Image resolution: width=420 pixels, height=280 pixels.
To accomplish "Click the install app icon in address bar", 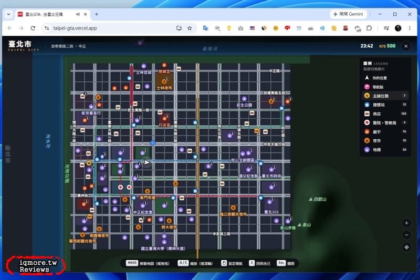I will (x=179, y=28).
